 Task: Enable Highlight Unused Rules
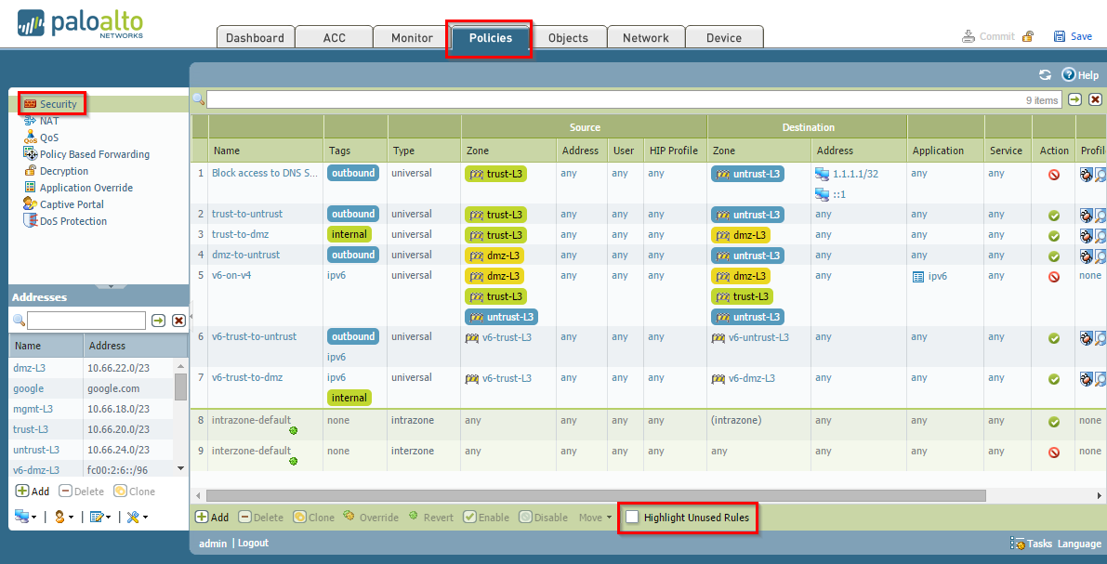[632, 516]
